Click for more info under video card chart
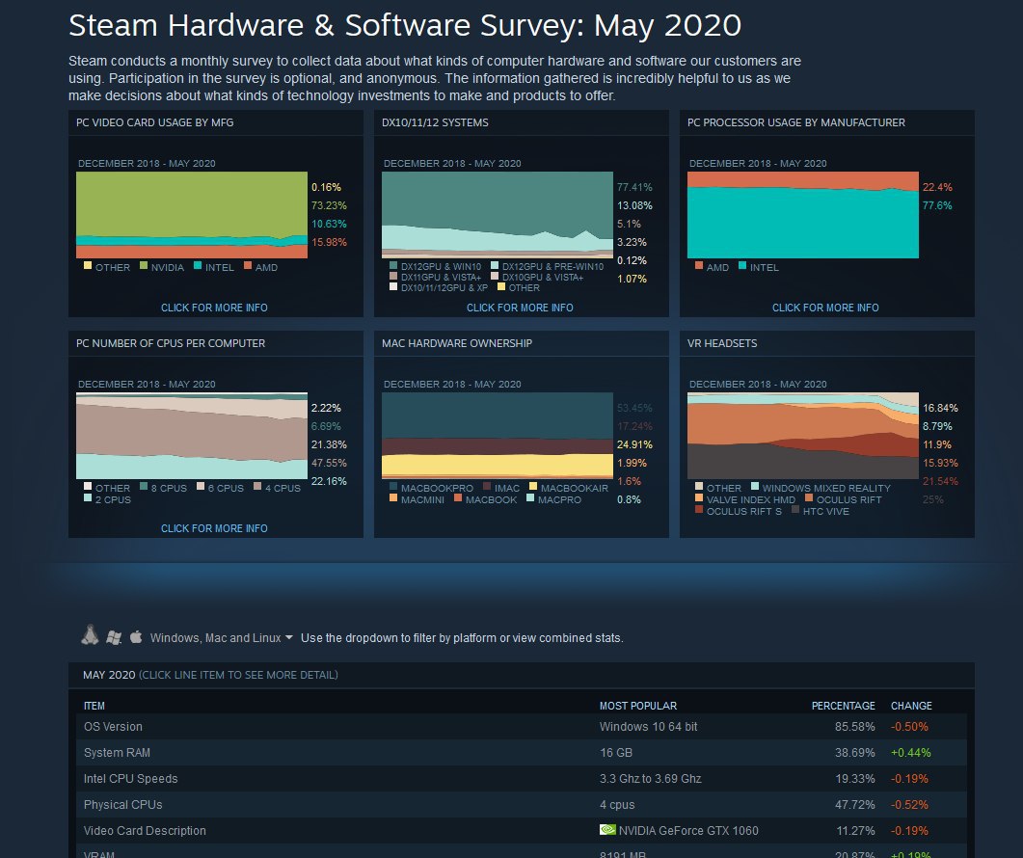The width and height of the screenshot is (1023, 858). click(x=214, y=308)
